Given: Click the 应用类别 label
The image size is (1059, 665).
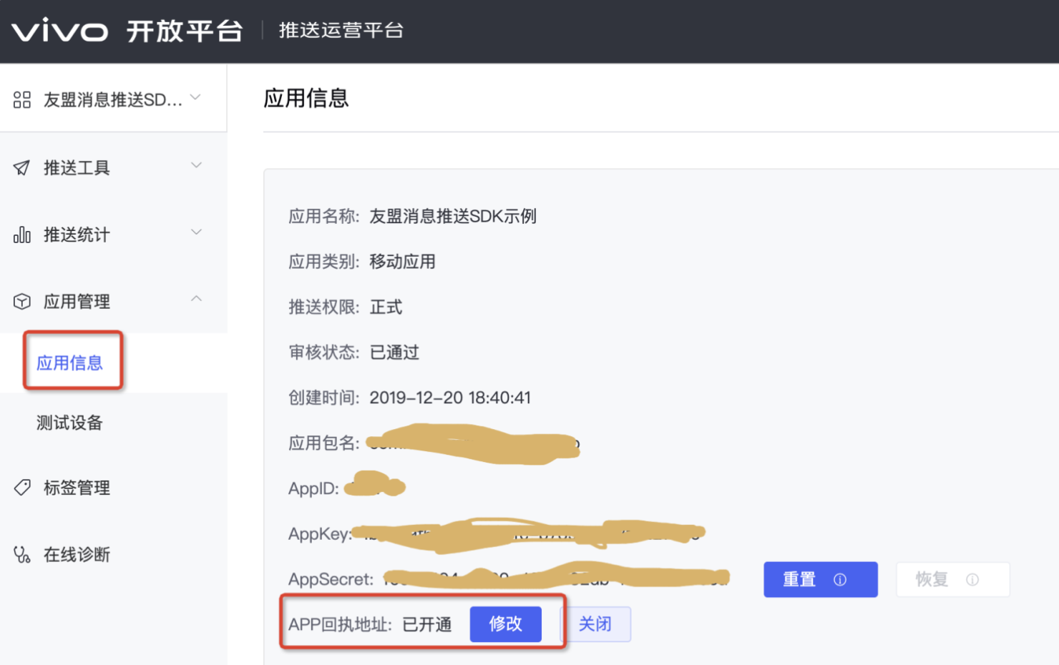Looking at the screenshot, I should (323, 262).
